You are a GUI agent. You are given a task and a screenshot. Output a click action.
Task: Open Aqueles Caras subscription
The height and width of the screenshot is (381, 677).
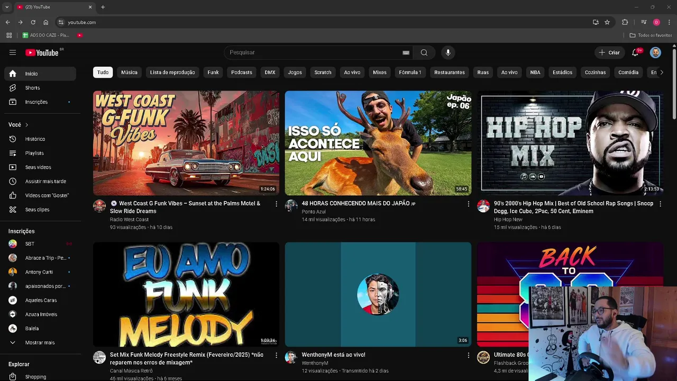point(40,300)
